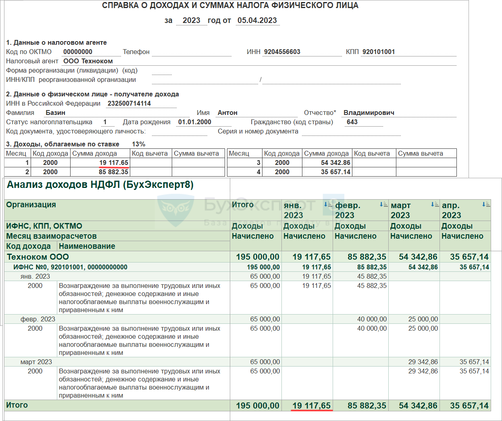
Task: Click income sum 35 657.14 for month 4
Action: point(335,172)
